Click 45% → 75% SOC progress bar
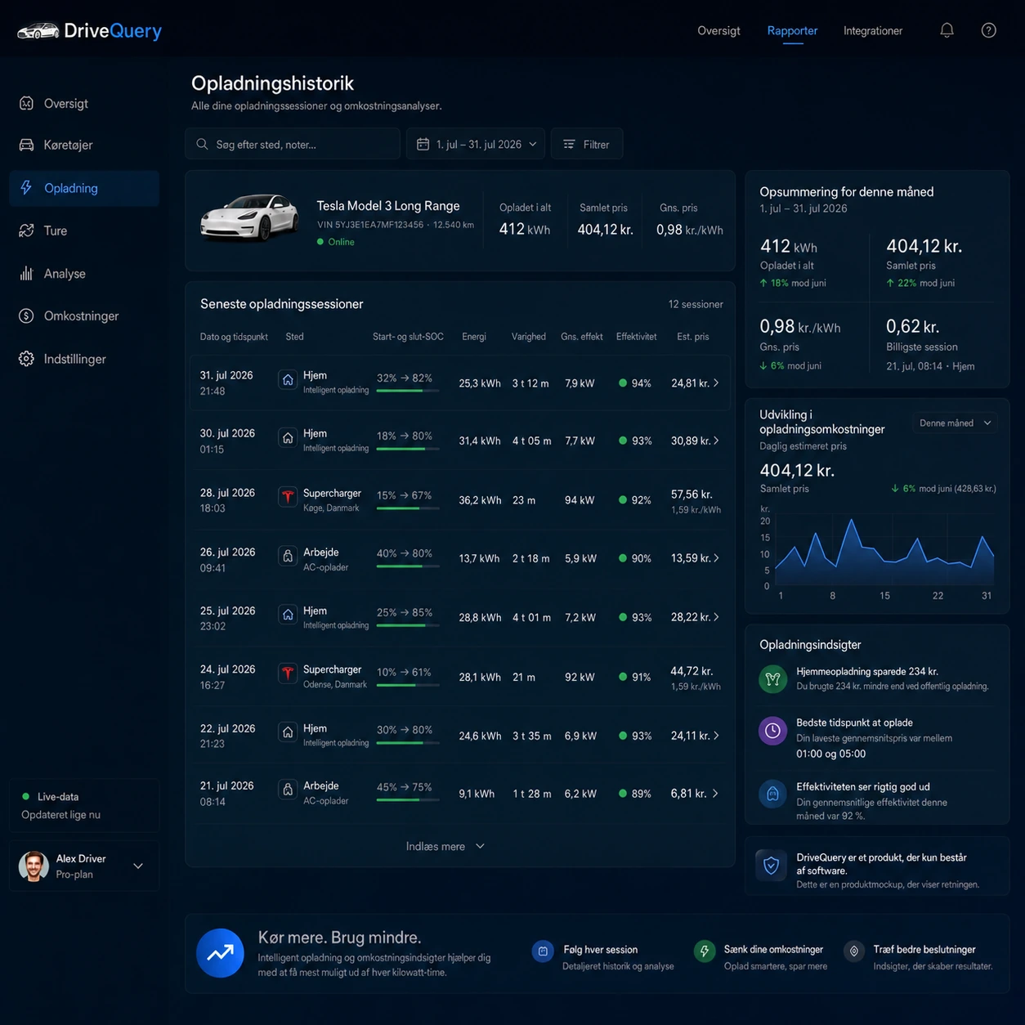This screenshot has height=1025, width=1025. click(408, 800)
